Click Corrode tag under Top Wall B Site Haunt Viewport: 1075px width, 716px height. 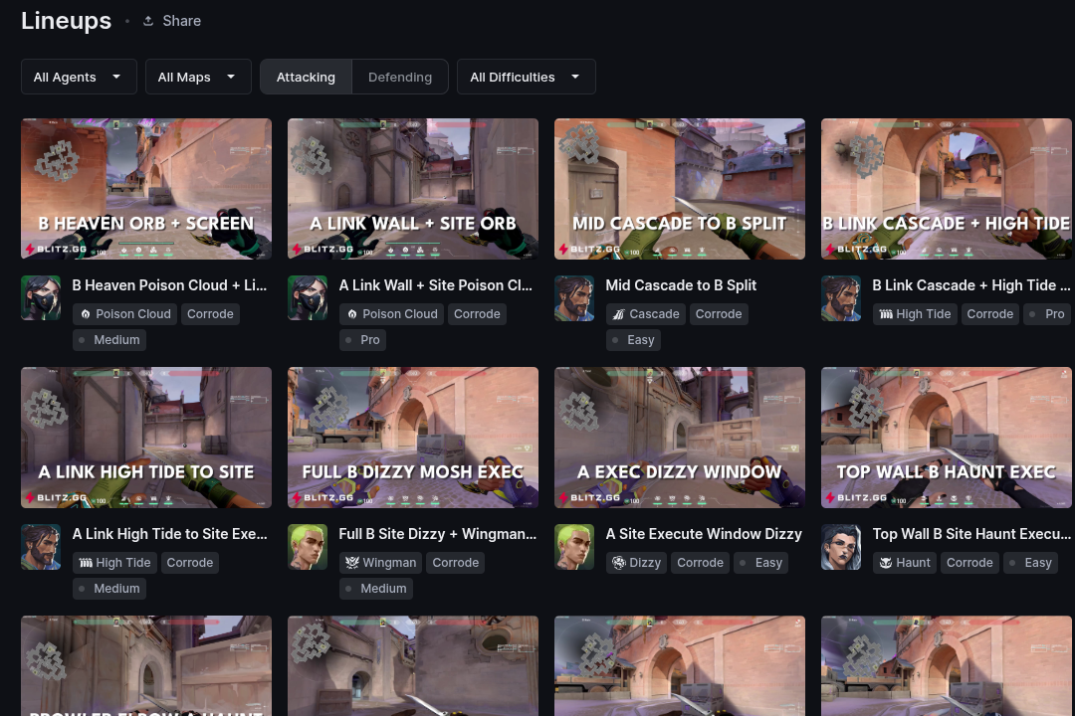point(969,563)
